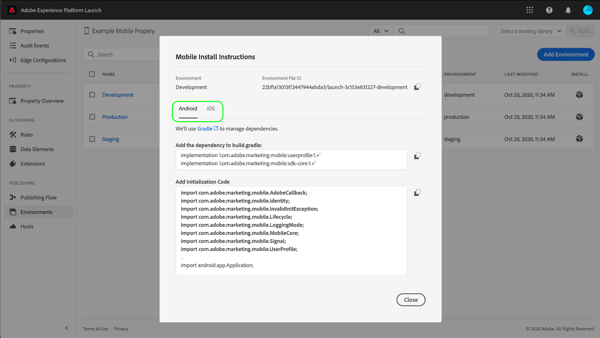Check the Production environment checkbox
This screenshot has width=600, height=338.
(x=92, y=117)
